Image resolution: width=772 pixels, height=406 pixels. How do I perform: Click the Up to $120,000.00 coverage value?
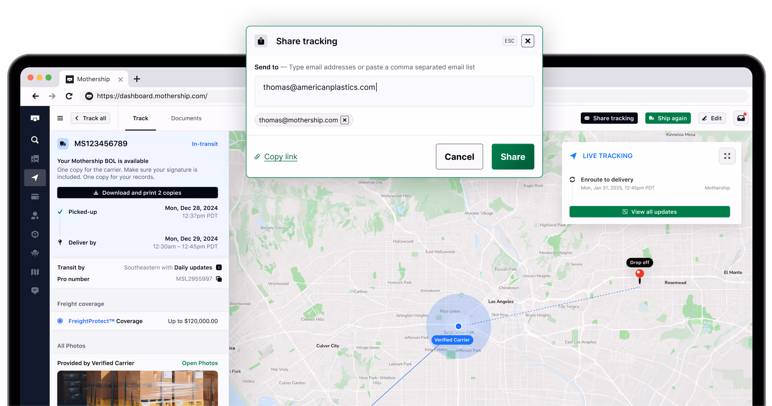pyautogui.click(x=193, y=321)
